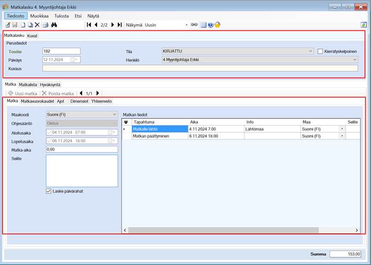Viewport: 371px width, 265px height.
Task: Click the delete (X) icon in main toolbar
Action: (37, 25)
